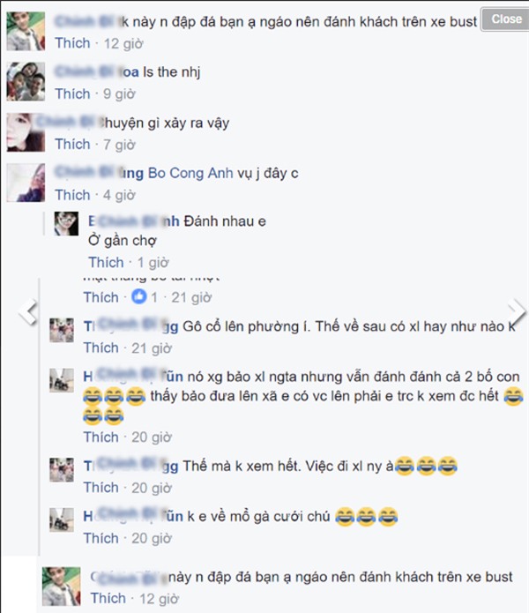Like the 'k e về mổ gà' comment

(101, 538)
